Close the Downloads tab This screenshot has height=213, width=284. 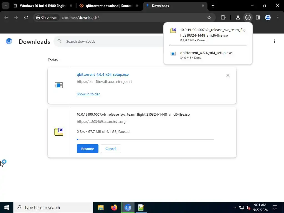[x=203, y=6]
